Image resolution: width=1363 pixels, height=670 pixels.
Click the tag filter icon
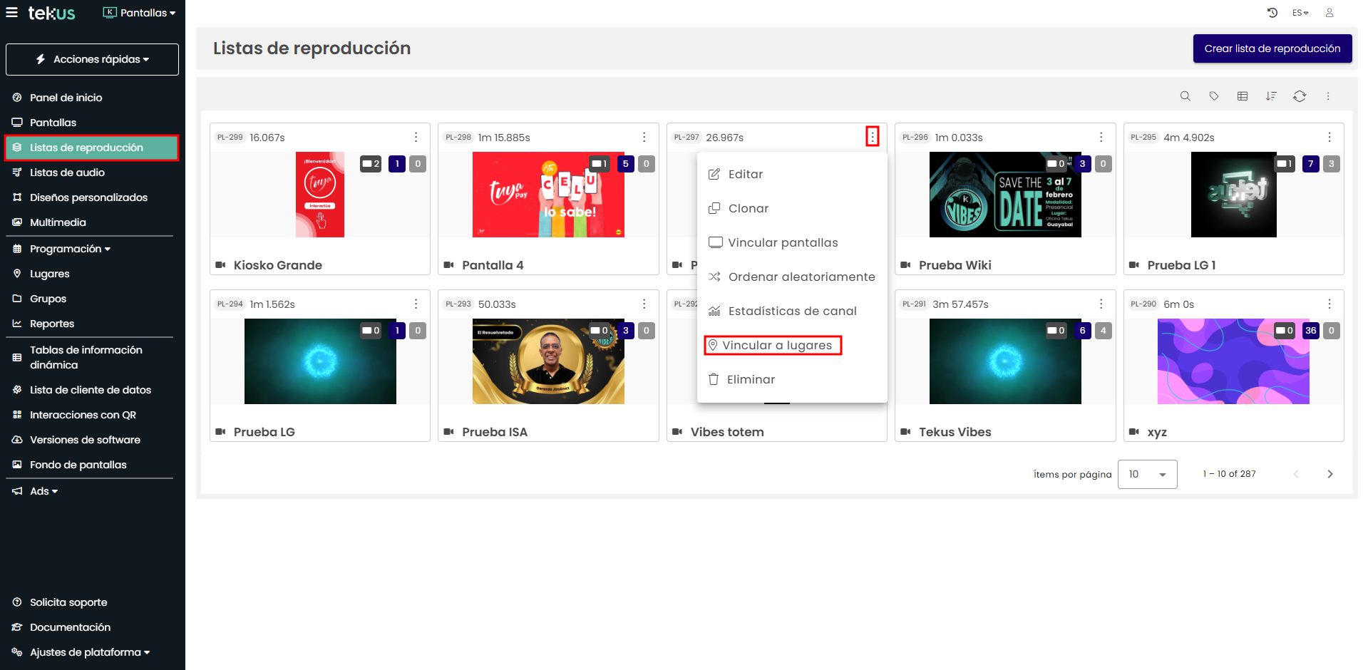[1214, 96]
